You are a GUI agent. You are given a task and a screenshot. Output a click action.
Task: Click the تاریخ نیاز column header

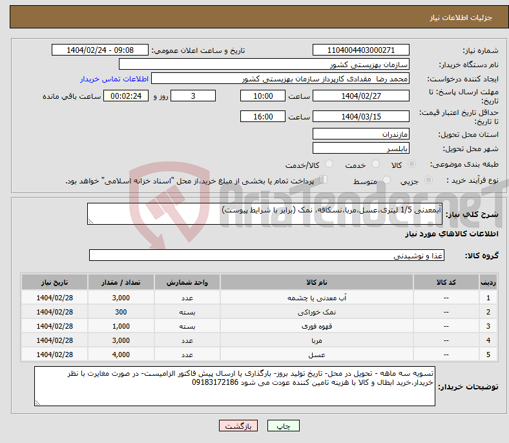(54, 282)
